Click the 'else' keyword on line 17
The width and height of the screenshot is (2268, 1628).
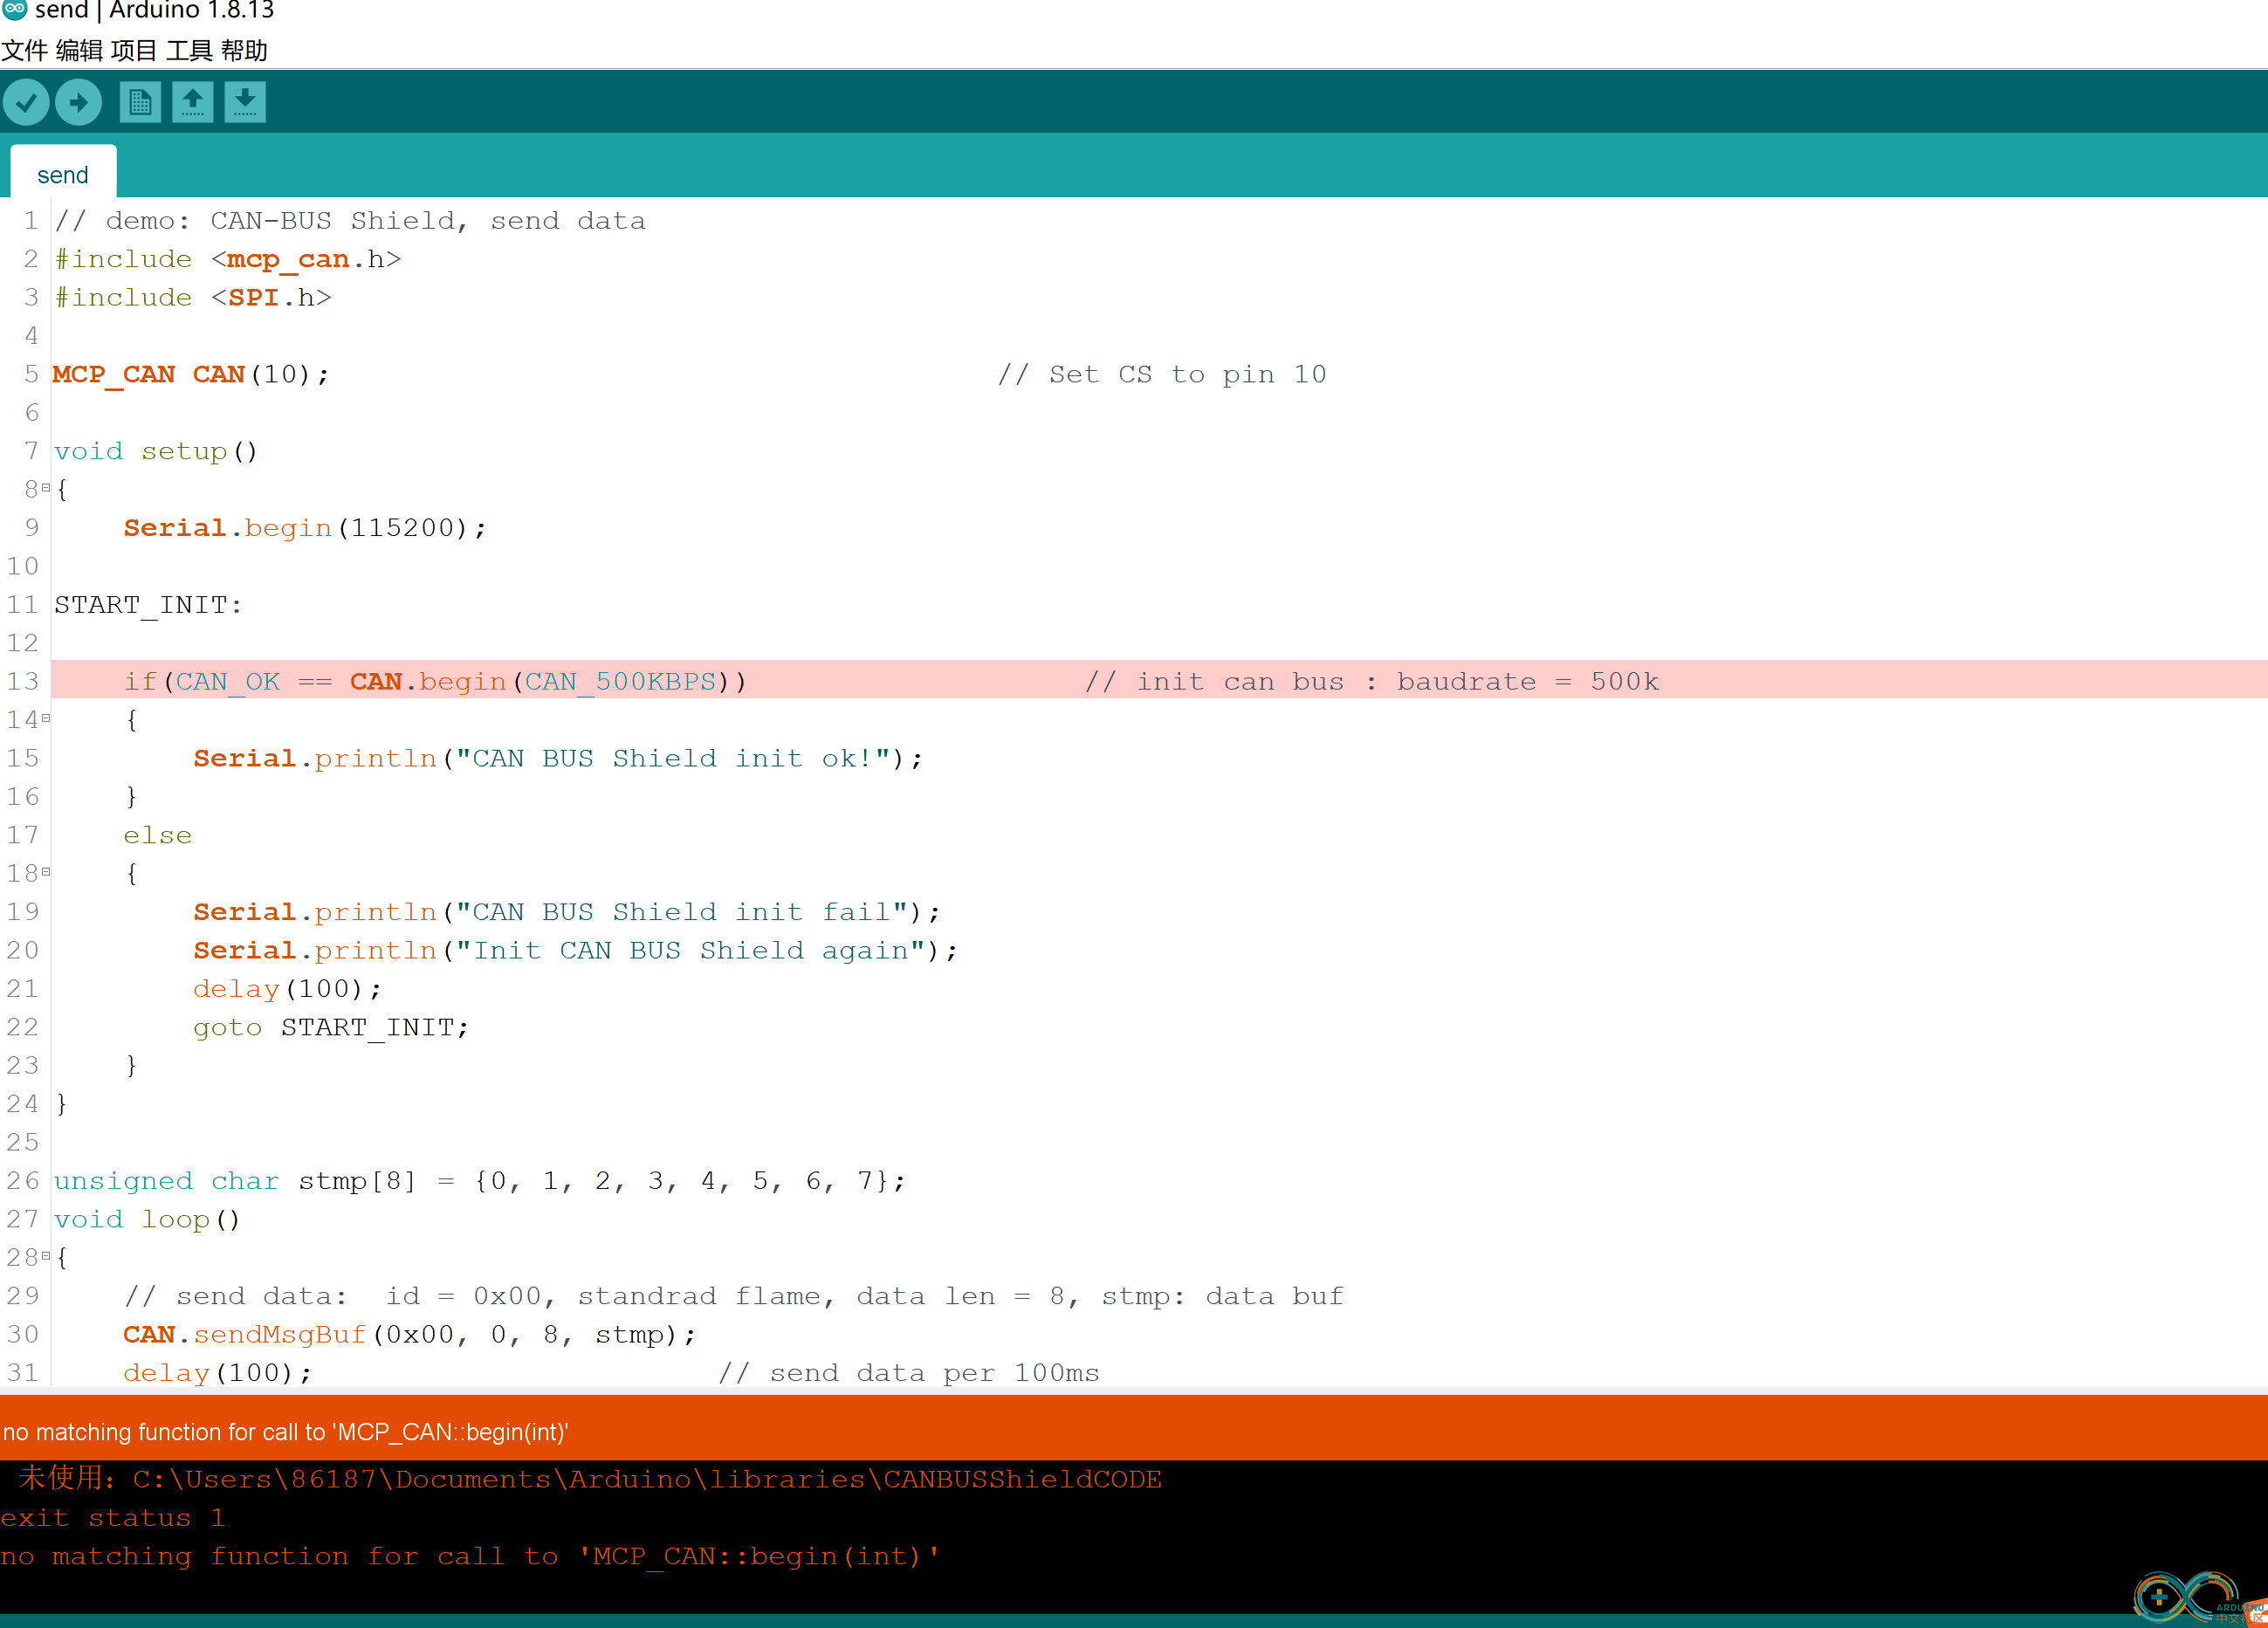click(x=157, y=835)
